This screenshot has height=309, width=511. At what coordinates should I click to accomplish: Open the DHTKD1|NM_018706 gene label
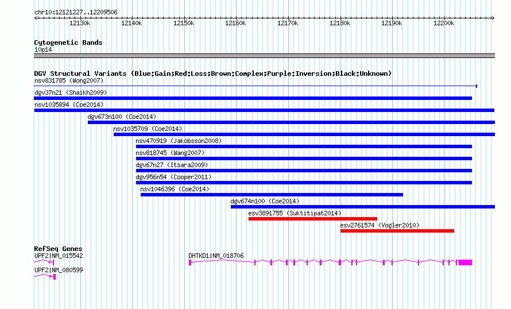click(216, 256)
